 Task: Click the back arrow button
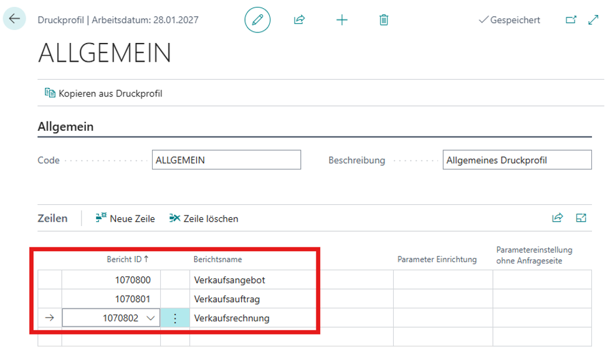pos(14,19)
